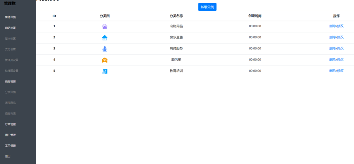Click the 00:00:00 time in 教育培训 row
This screenshot has height=164, width=354.
[x=255, y=71]
